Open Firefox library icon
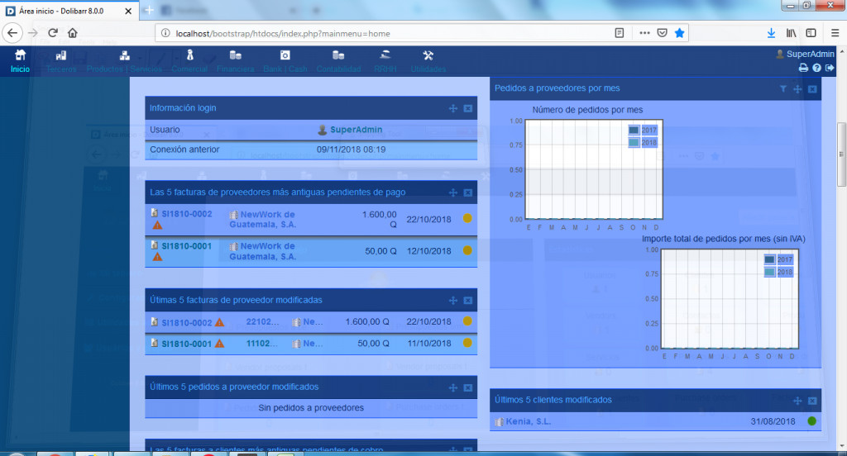The image size is (847, 456). point(792,33)
